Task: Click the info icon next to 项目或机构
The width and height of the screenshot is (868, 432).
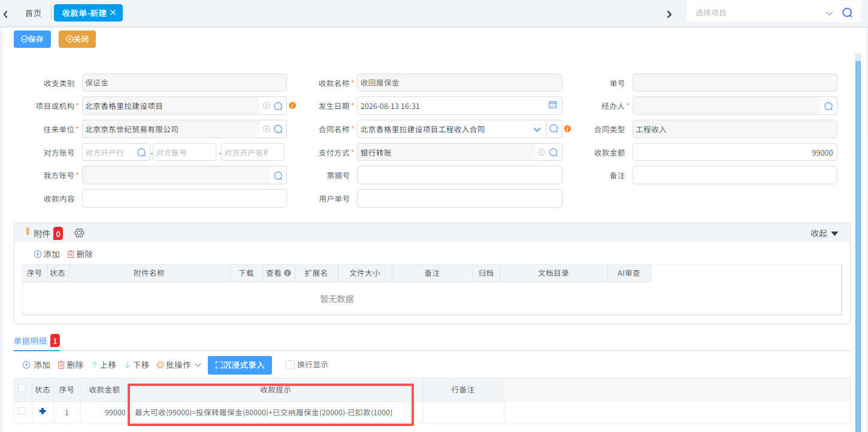Action: coord(292,105)
